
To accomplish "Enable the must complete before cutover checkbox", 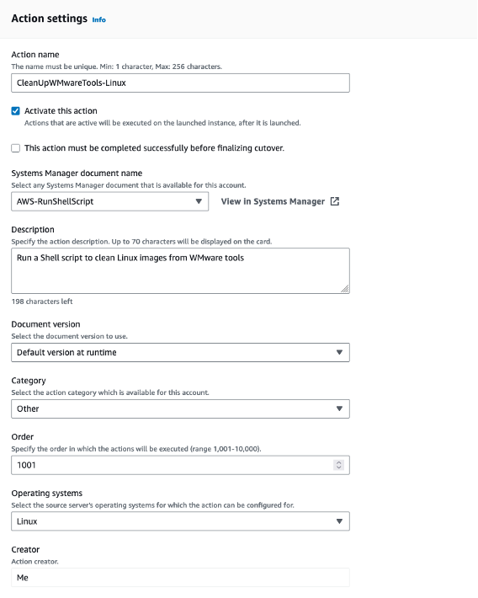I will click(16, 148).
